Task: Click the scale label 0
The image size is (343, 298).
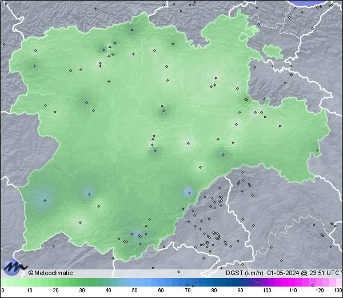Action: (3, 291)
